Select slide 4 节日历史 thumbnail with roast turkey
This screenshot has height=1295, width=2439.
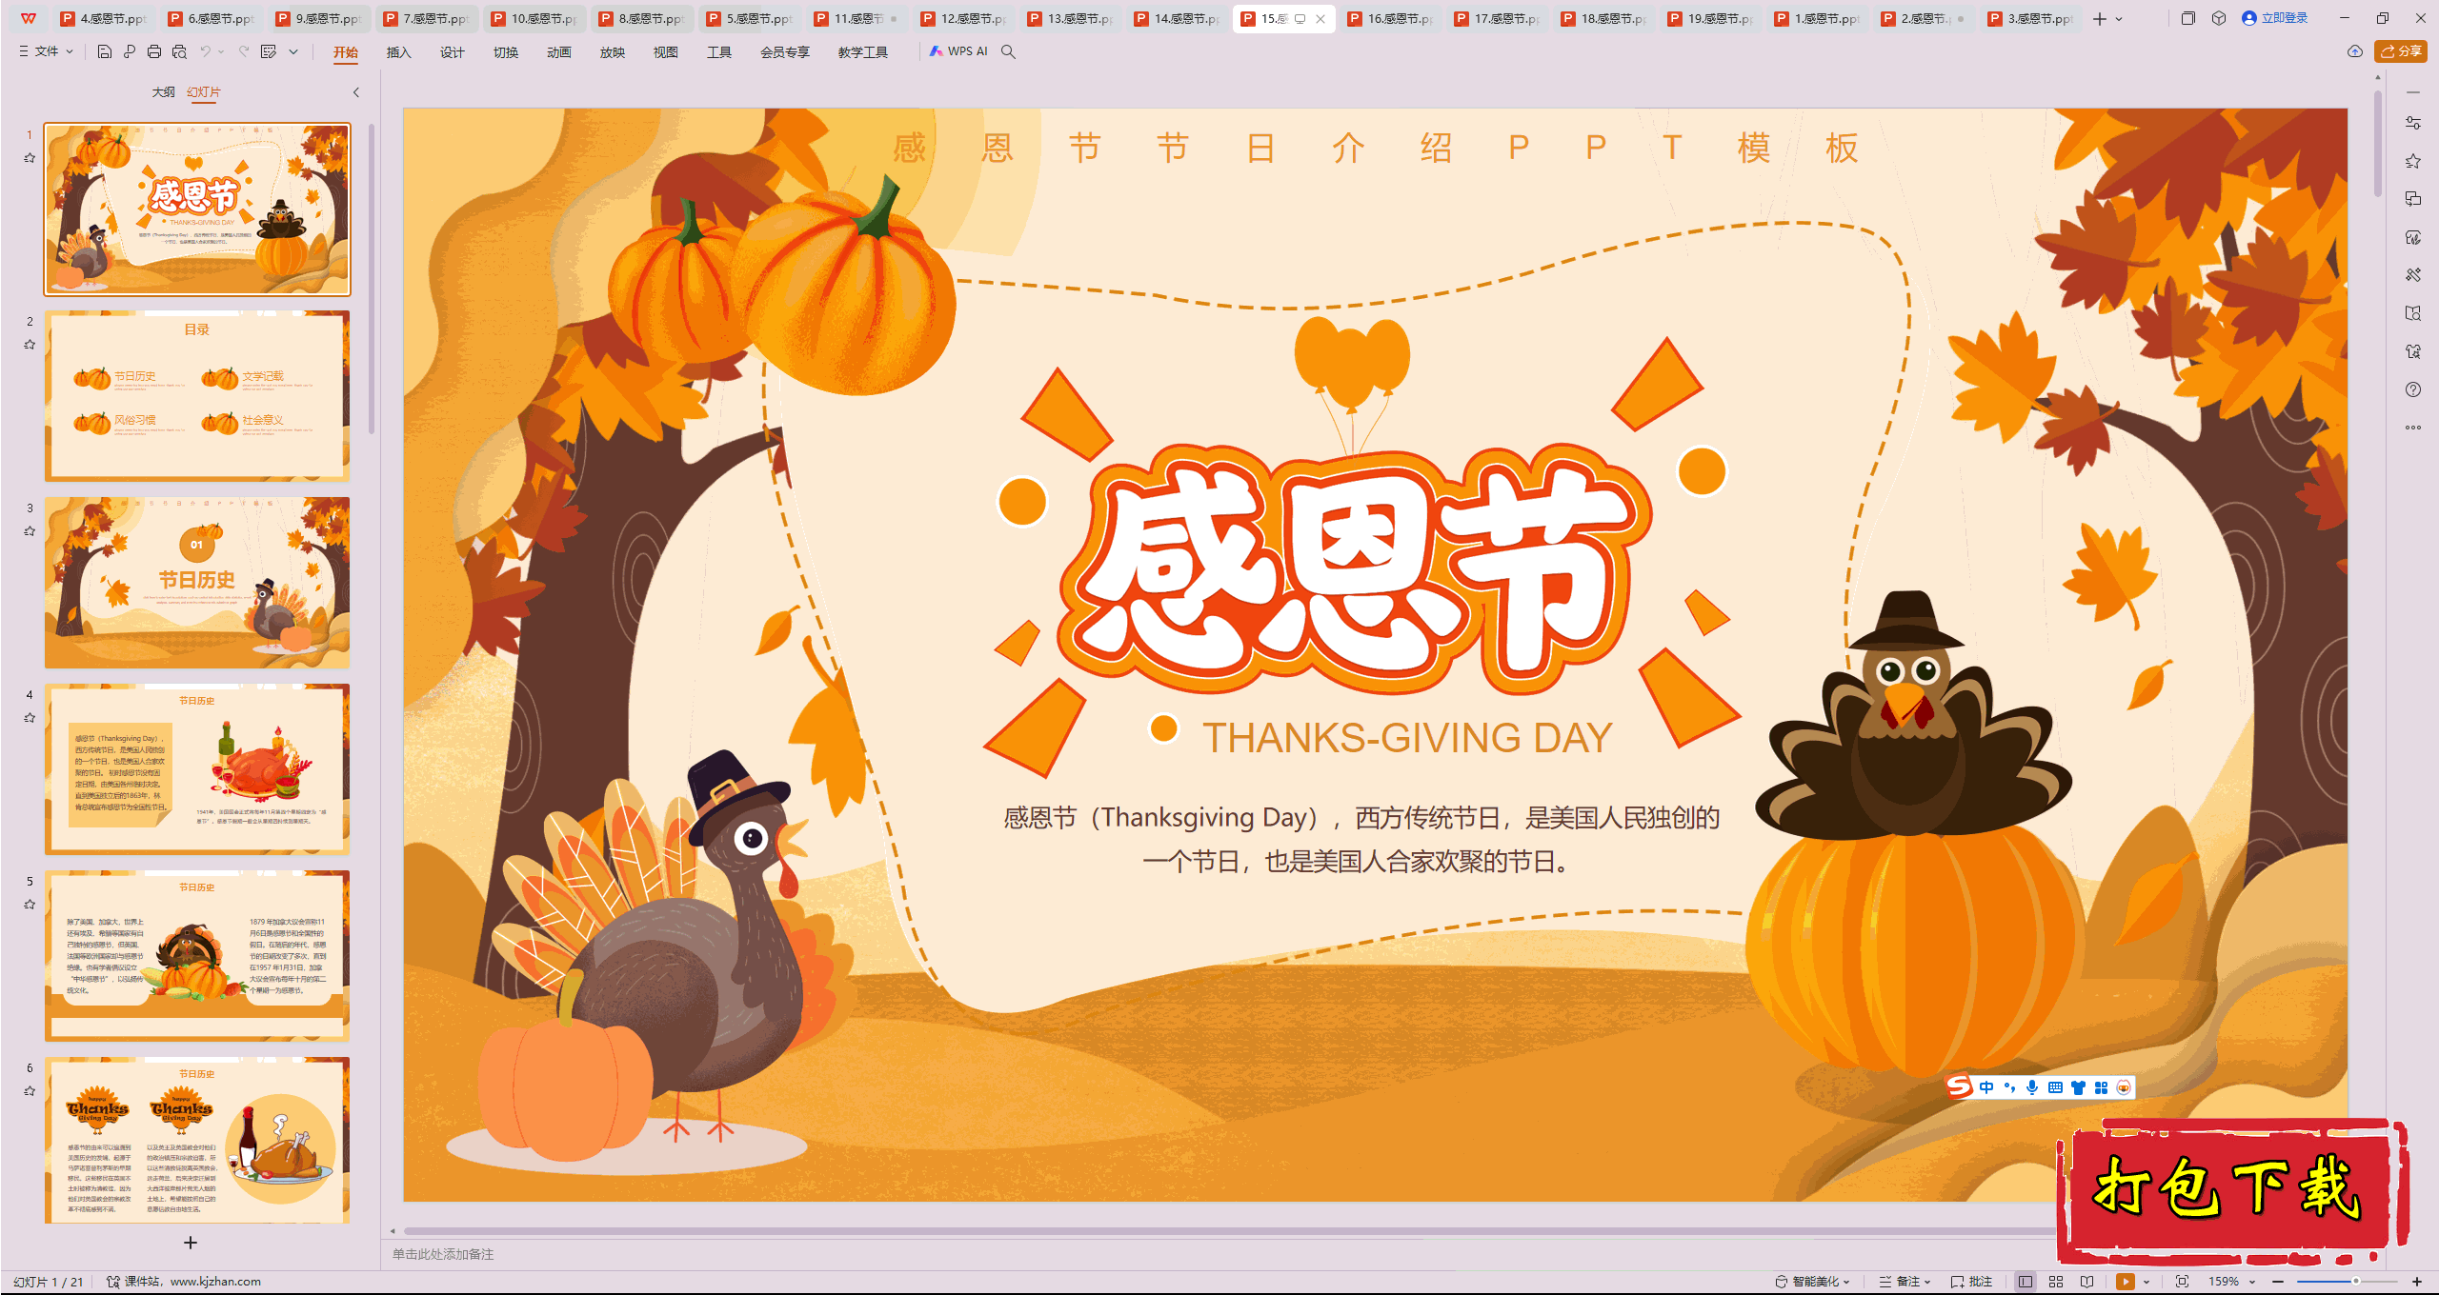(x=197, y=768)
